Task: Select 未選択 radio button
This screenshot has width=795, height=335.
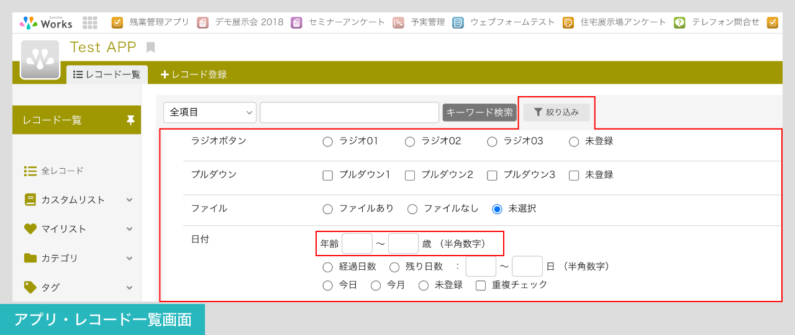Action: (x=497, y=209)
